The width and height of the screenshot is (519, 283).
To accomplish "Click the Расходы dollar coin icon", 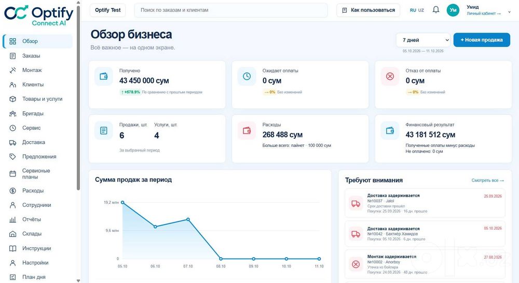I will [12, 190].
